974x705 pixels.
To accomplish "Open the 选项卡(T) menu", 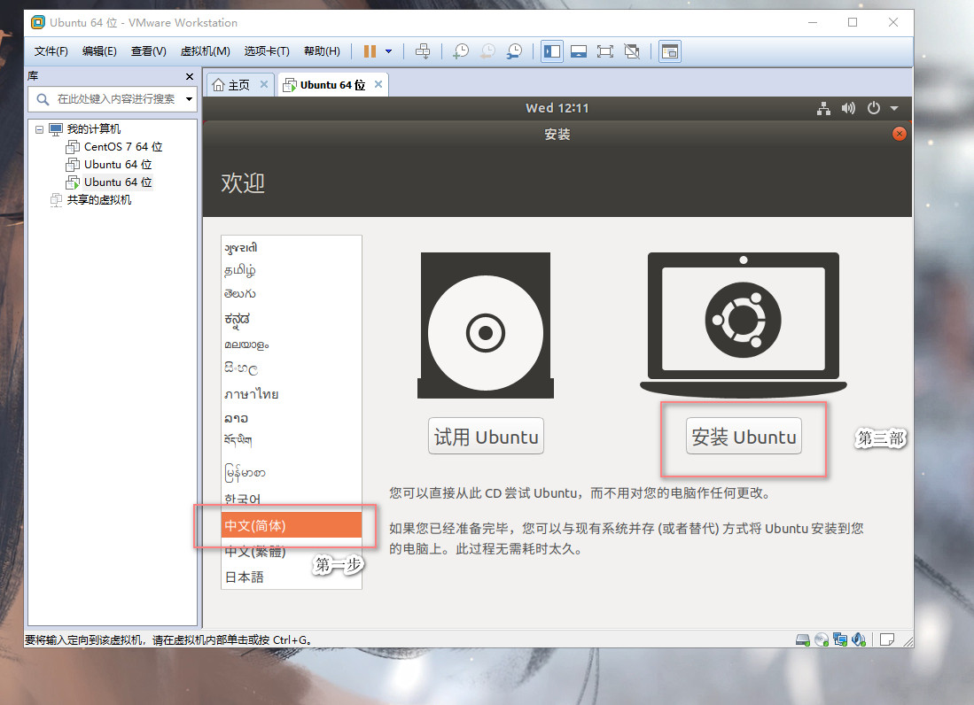I will point(267,51).
